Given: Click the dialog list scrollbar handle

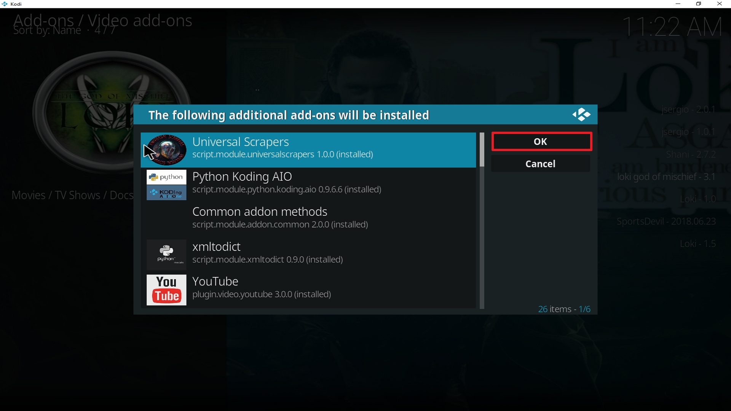Looking at the screenshot, I should click(482, 150).
